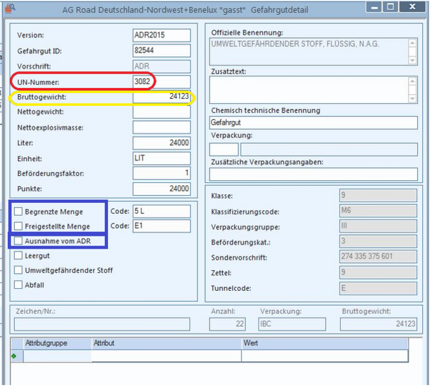This screenshot has width=430, height=387.
Task: Click the Wert column header
Action: coord(325,344)
